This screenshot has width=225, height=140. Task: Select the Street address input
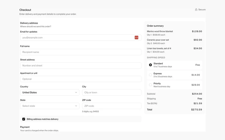coord(81,66)
